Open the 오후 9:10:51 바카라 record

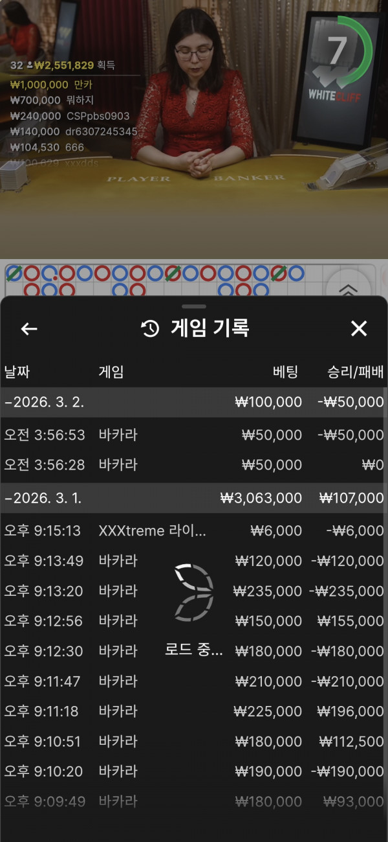pos(194,742)
